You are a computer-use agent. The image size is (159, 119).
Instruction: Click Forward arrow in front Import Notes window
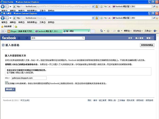[x=7, y=18]
